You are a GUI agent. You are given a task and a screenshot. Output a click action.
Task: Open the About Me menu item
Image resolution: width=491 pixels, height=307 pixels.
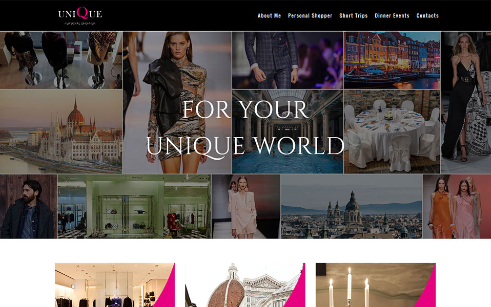269,16
